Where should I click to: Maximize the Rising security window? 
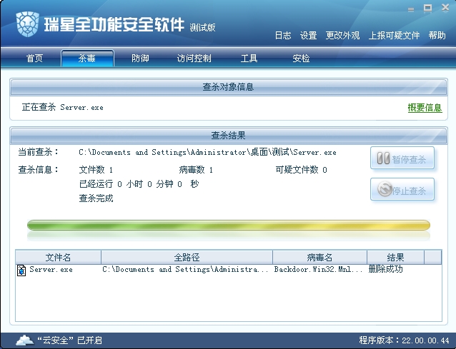click(x=427, y=8)
